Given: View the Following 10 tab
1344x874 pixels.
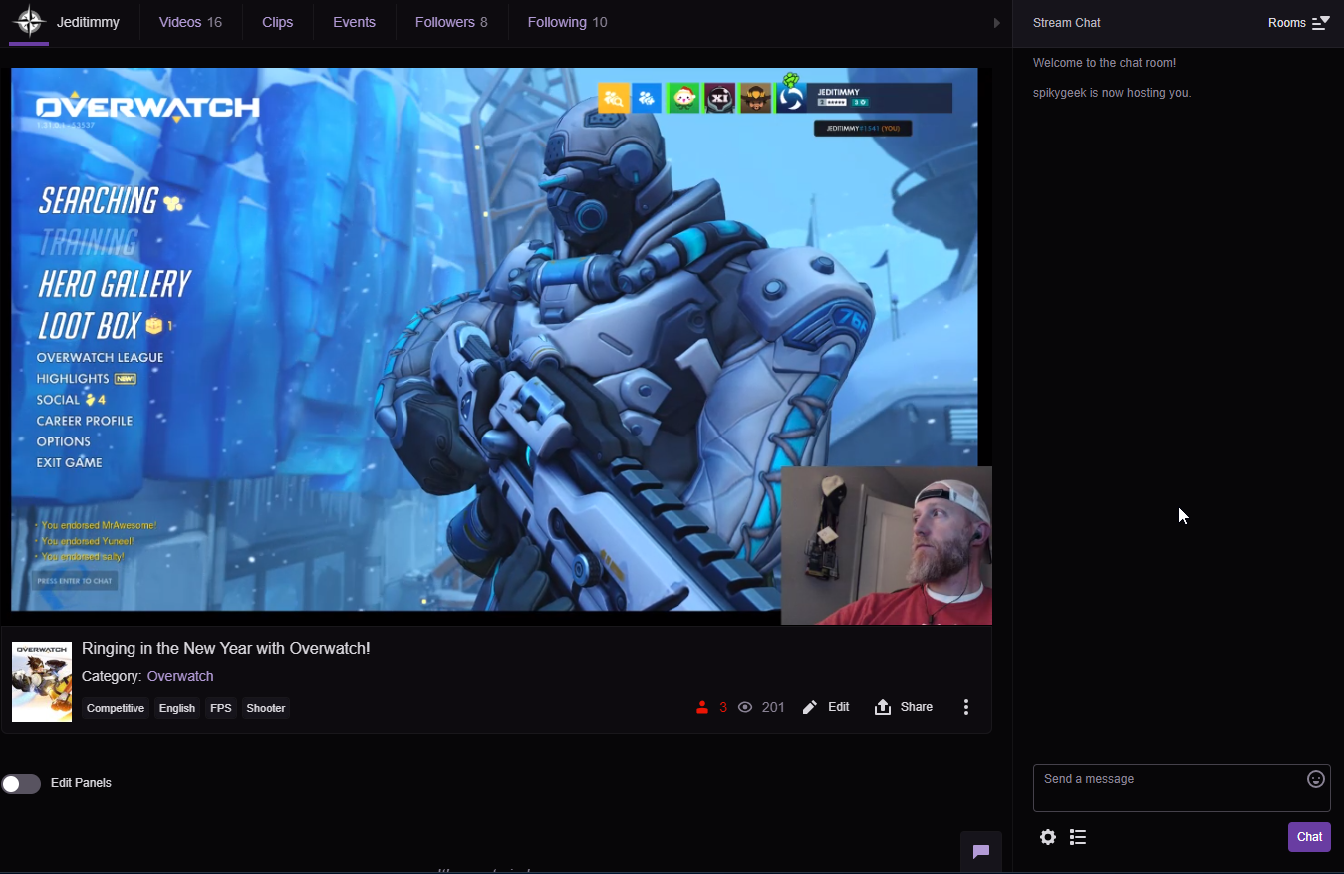Looking at the screenshot, I should pos(567,22).
